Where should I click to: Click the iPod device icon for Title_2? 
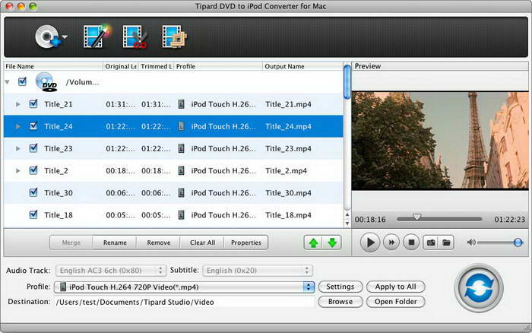coord(182,170)
